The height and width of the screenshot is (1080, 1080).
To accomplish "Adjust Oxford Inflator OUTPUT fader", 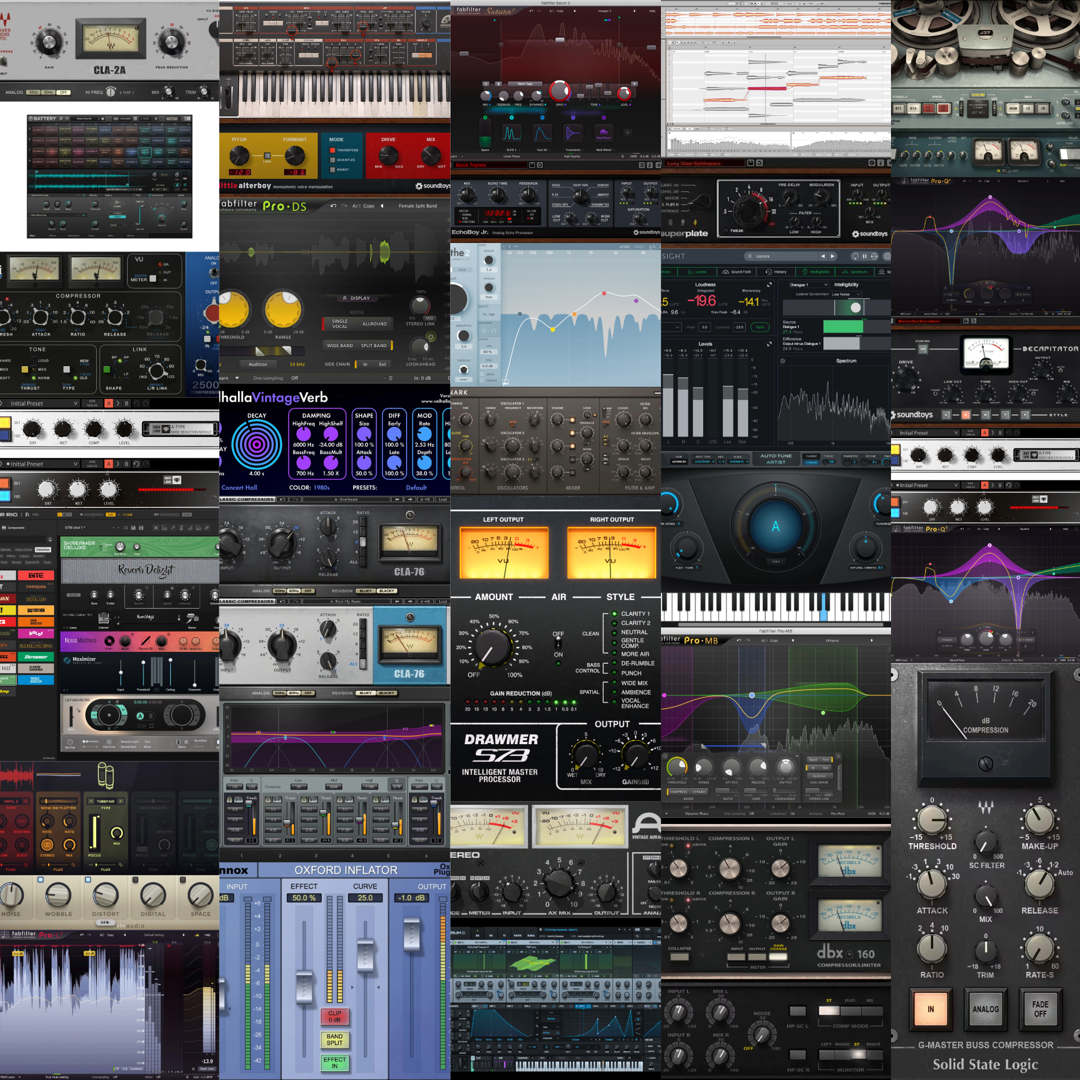I will point(412,934).
